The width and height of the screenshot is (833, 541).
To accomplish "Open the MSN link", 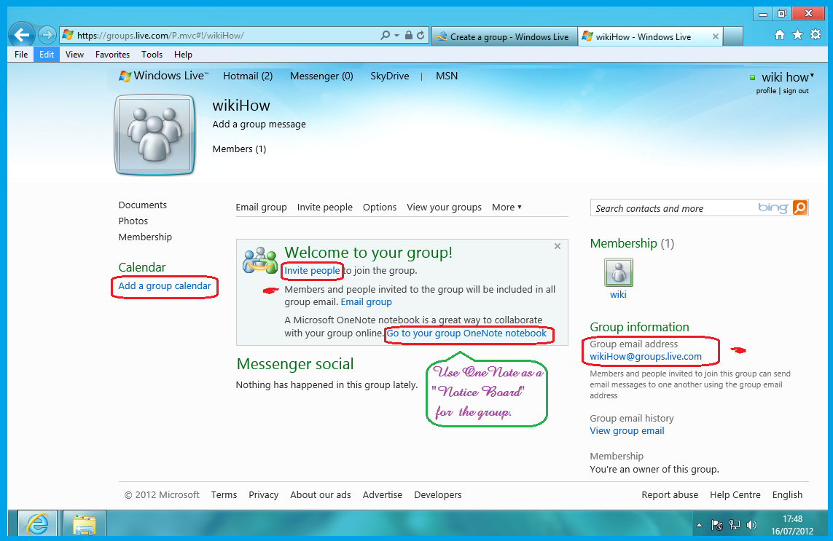I will tap(447, 76).
